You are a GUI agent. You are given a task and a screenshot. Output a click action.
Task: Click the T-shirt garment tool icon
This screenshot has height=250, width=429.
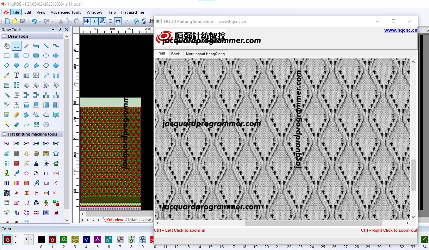(56, 154)
